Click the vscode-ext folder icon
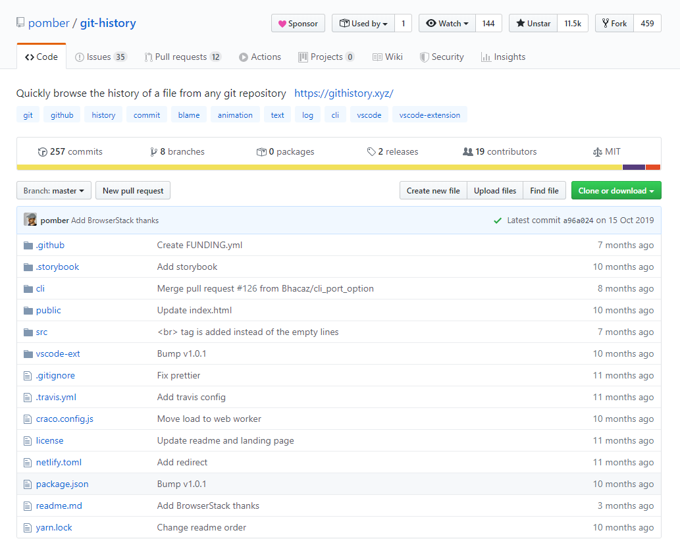 (x=28, y=354)
